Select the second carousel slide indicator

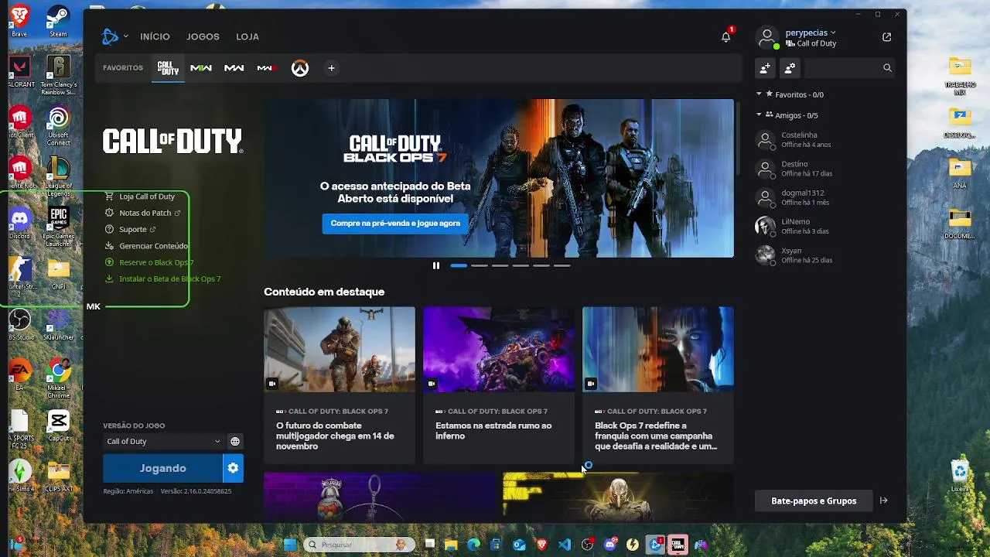pos(480,265)
